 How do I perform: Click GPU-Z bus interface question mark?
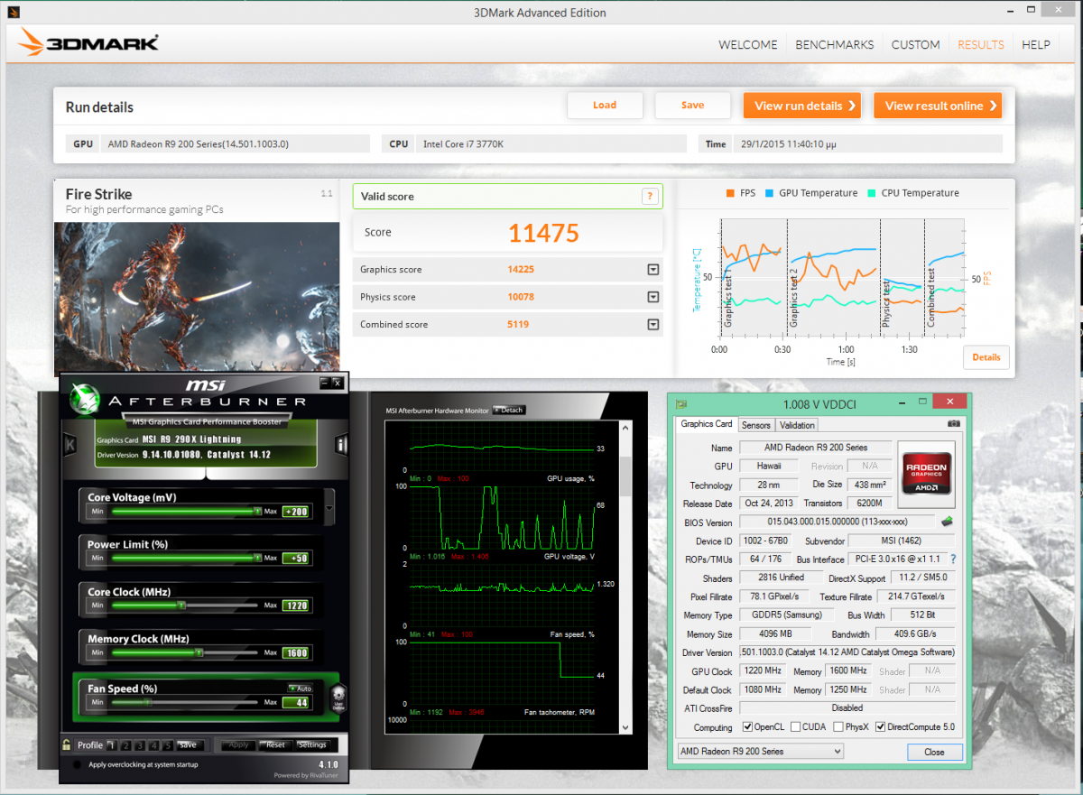click(x=952, y=559)
